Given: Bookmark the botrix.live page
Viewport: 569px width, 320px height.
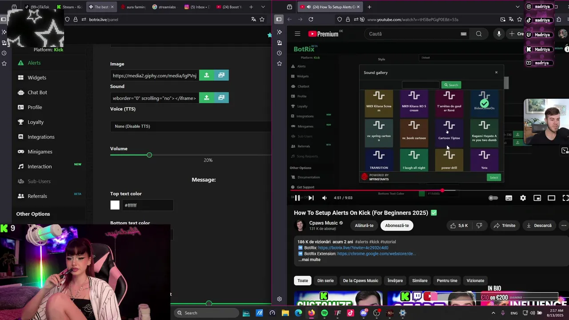Looking at the screenshot, I should [262, 19].
